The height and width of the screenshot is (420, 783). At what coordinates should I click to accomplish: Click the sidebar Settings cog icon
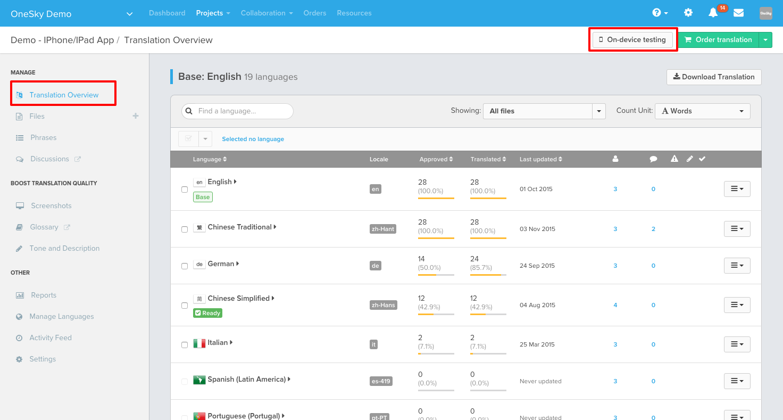[x=19, y=359]
